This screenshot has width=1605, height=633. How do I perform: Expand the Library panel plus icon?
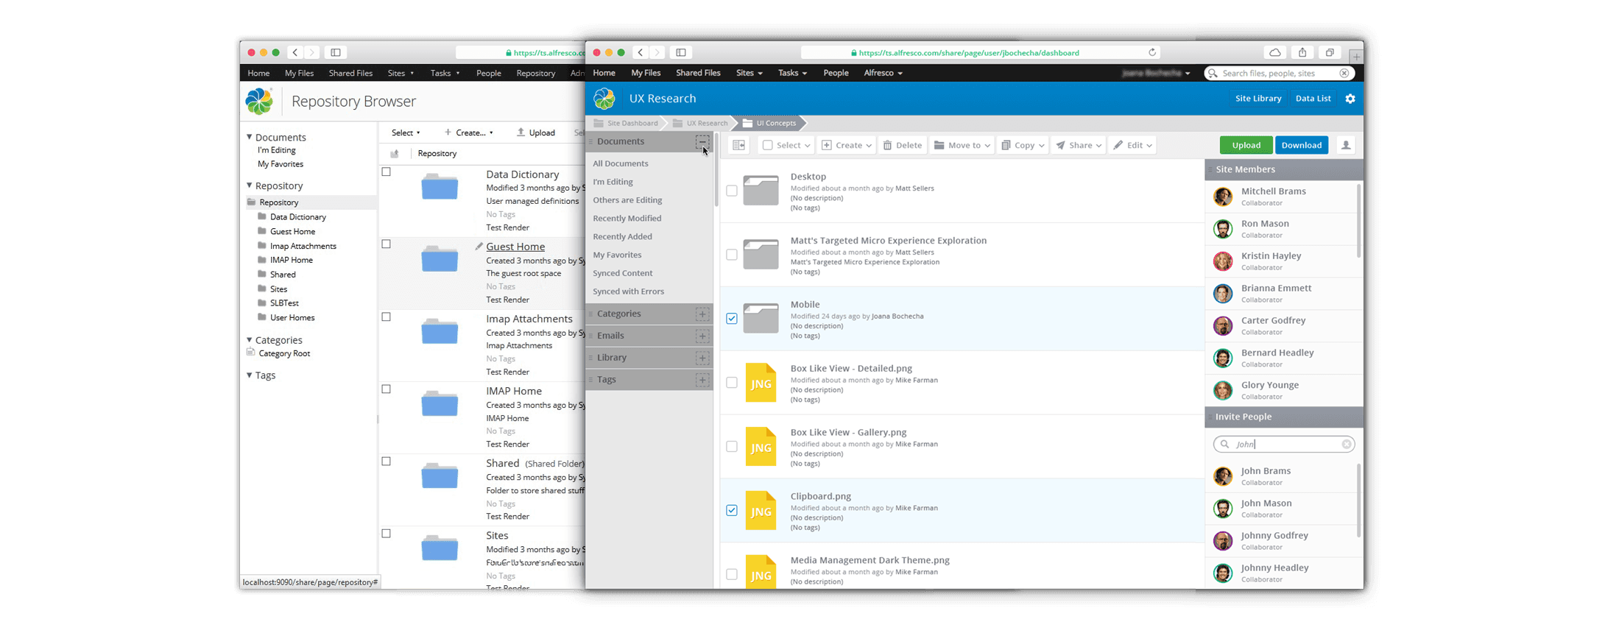pyautogui.click(x=702, y=358)
